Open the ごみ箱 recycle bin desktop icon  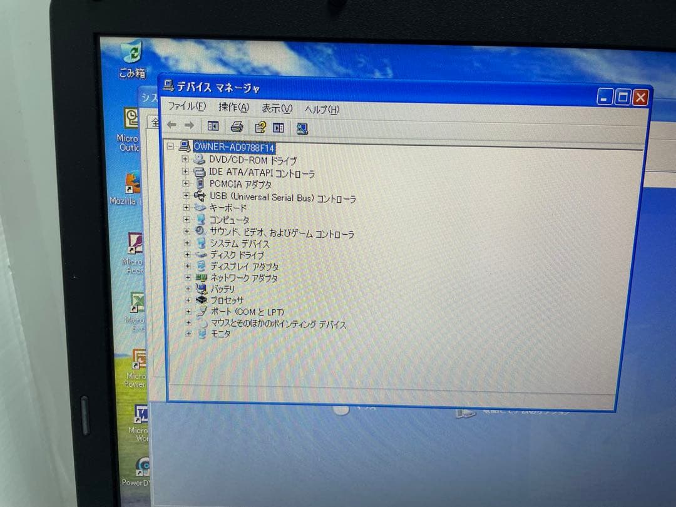[132, 59]
